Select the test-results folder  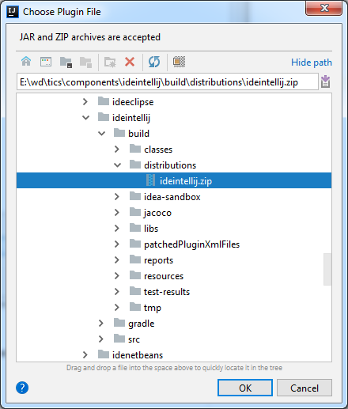tap(167, 292)
